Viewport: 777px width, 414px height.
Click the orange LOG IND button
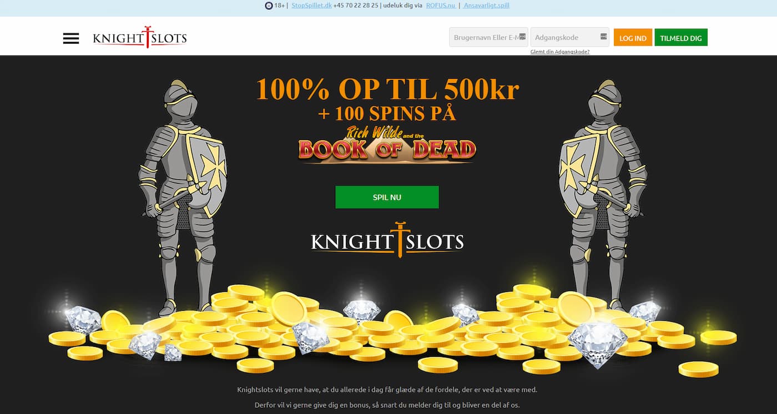[633, 38]
